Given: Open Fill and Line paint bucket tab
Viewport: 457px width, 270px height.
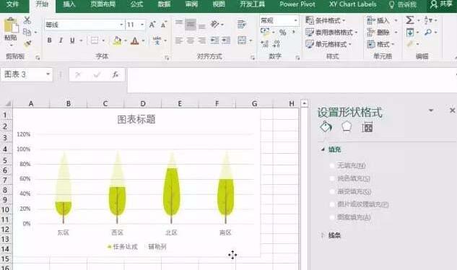Looking at the screenshot, I should [326, 127].
